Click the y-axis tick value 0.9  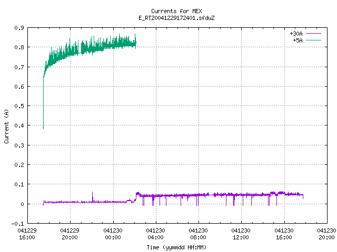coord(19,28)
